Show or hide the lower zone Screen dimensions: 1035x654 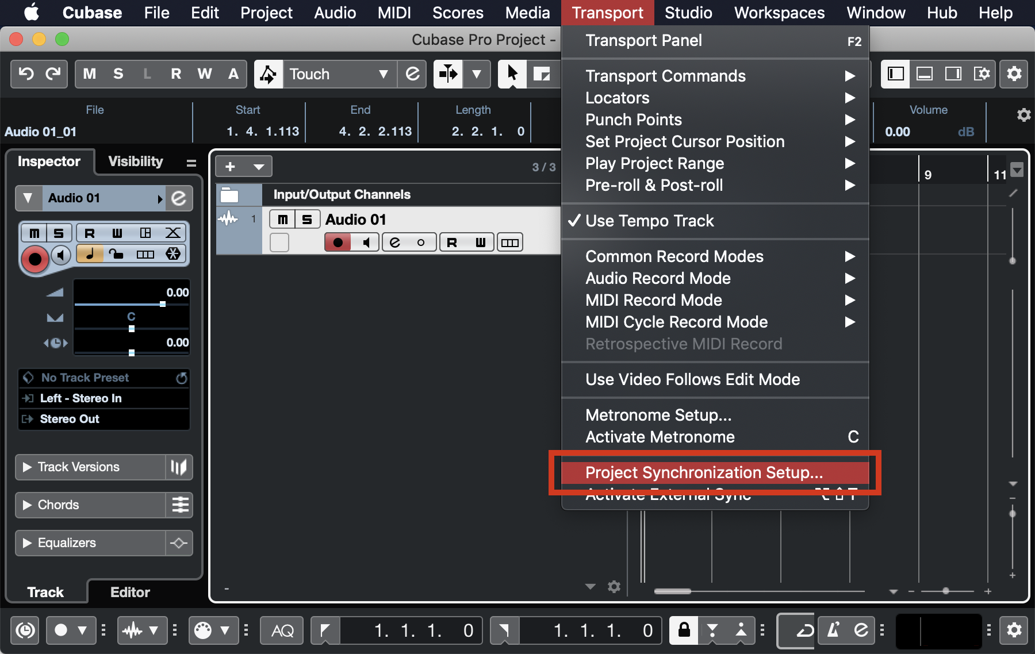click(925, 74)
